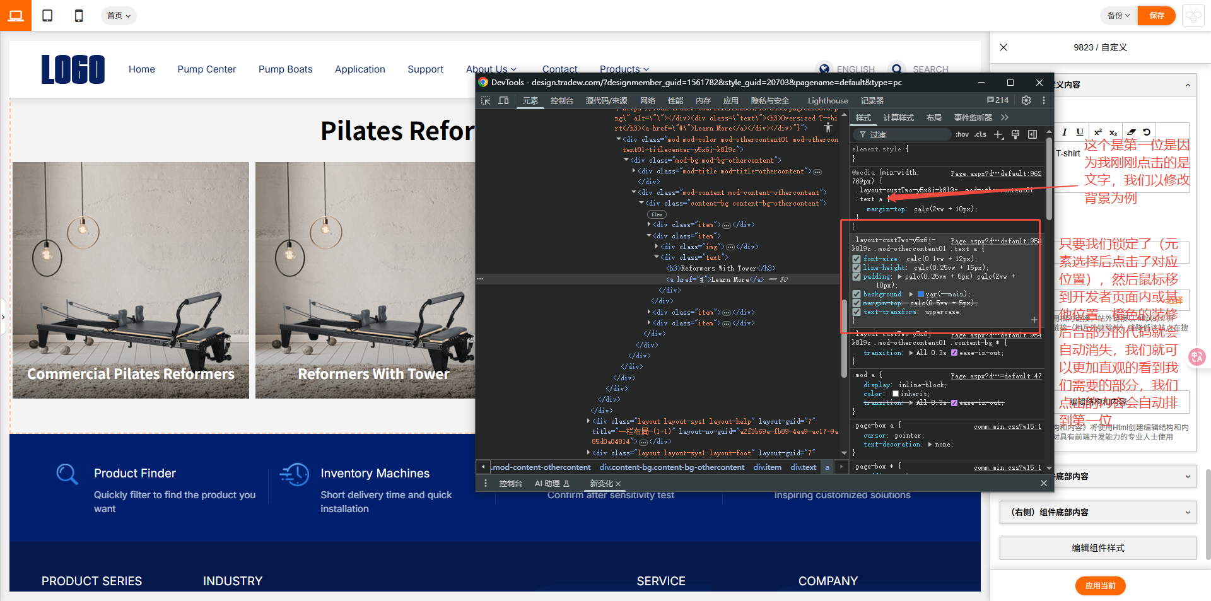Click the 应用当前 apply button
The image size is (1211, 601).
tap(1101, 586)
